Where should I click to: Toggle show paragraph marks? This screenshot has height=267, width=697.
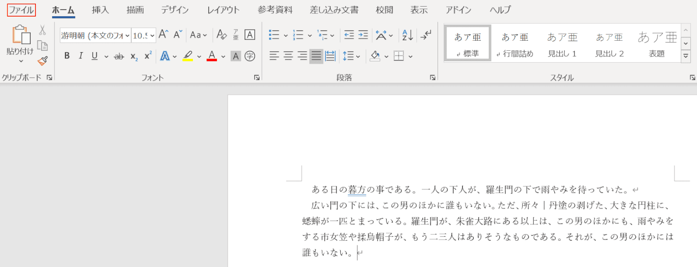(x=425, y=34)
